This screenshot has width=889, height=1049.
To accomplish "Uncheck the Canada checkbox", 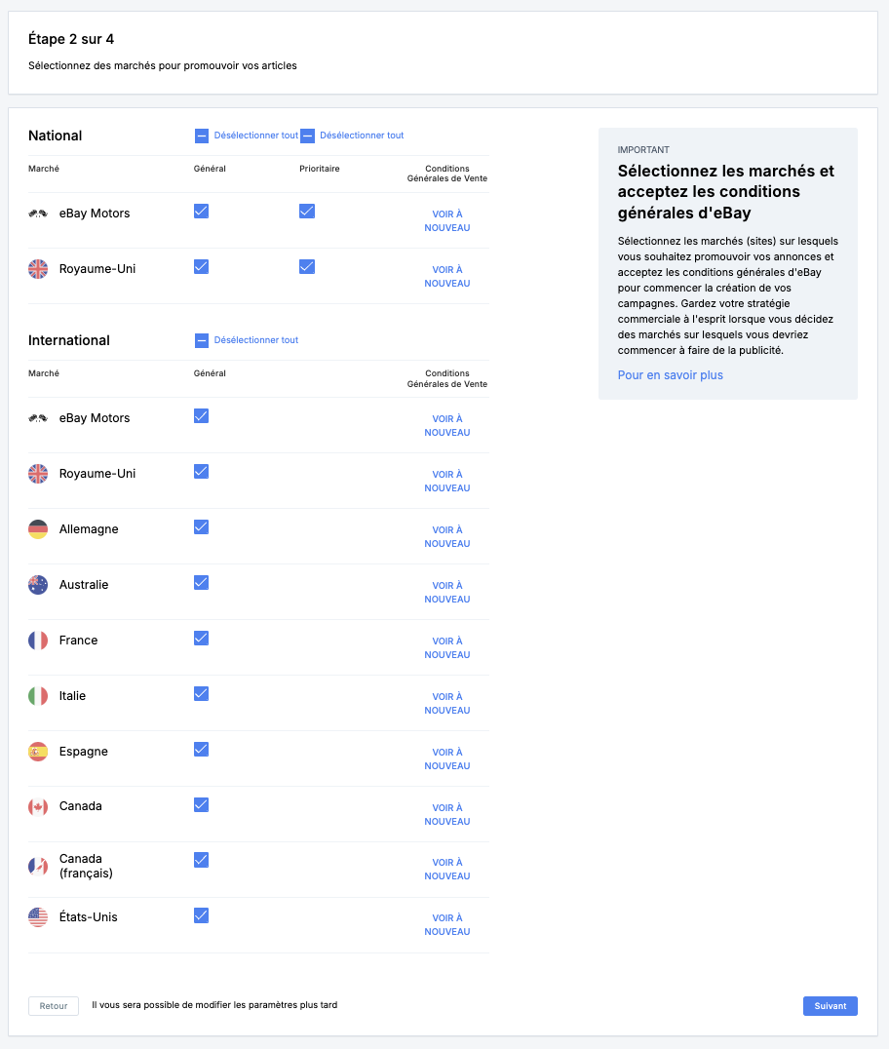I will click(x=202, y=805).
